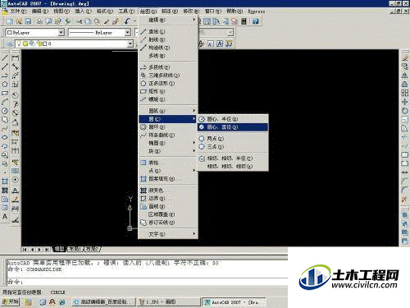The image size is (410, 308).
Task: Click the Aligned Dimension icon in the dimension toolbar
Action: coord(15,67)
